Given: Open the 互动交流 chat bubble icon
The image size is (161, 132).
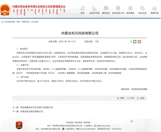Looking at the screenshot, I should tap(142, 8).
